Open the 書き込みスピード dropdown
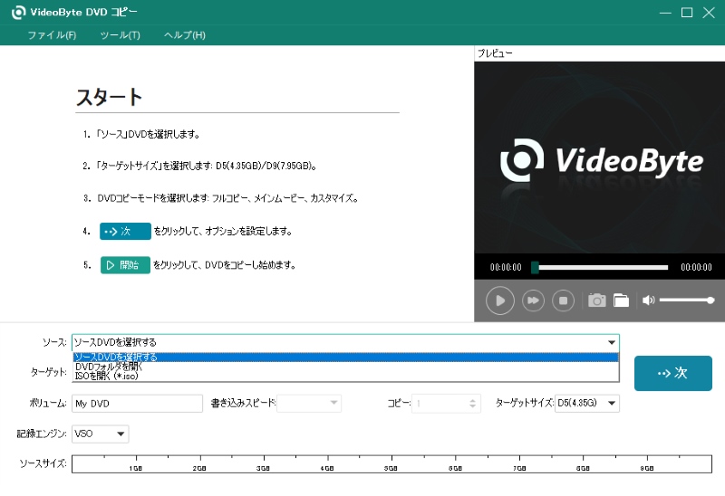This screenshot has width=725, height=496. pyautogui.click(x=309, y=403)
